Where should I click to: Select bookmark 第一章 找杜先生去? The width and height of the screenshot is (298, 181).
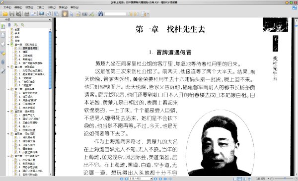tap(26, 45)
